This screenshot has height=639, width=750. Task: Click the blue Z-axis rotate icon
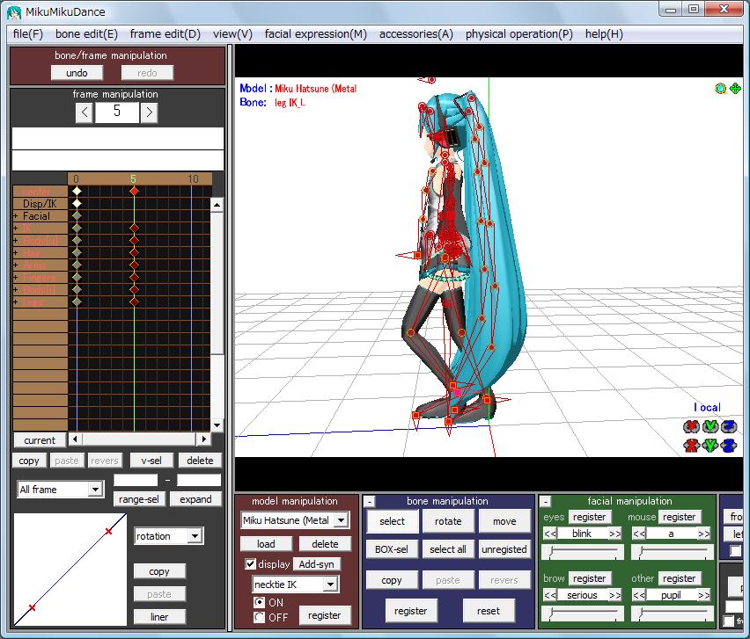coord(729,426)
